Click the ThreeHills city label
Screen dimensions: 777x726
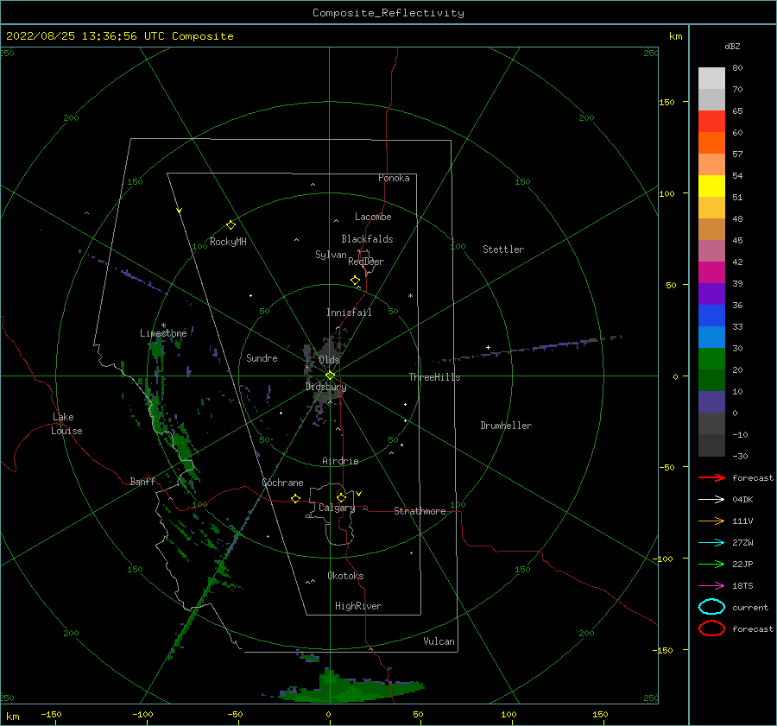[434, 377]
